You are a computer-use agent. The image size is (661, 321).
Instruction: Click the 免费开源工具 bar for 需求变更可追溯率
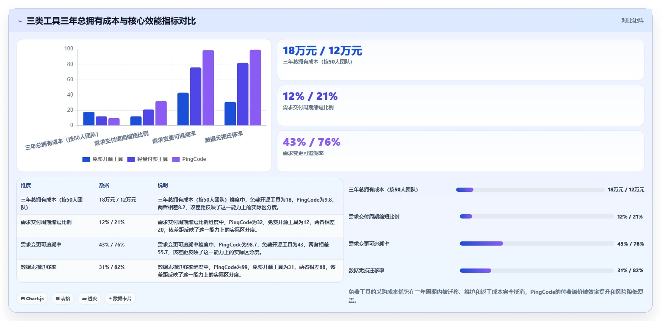click(183, 109)
